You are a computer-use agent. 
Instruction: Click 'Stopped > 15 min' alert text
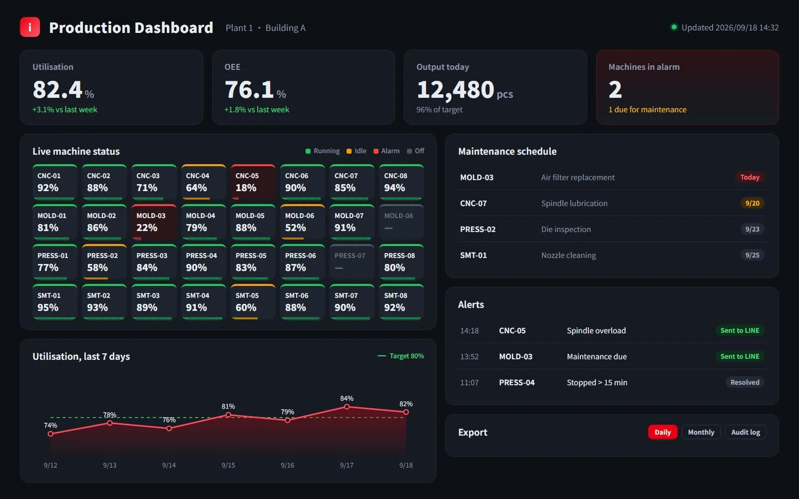[x=597, y=382]
